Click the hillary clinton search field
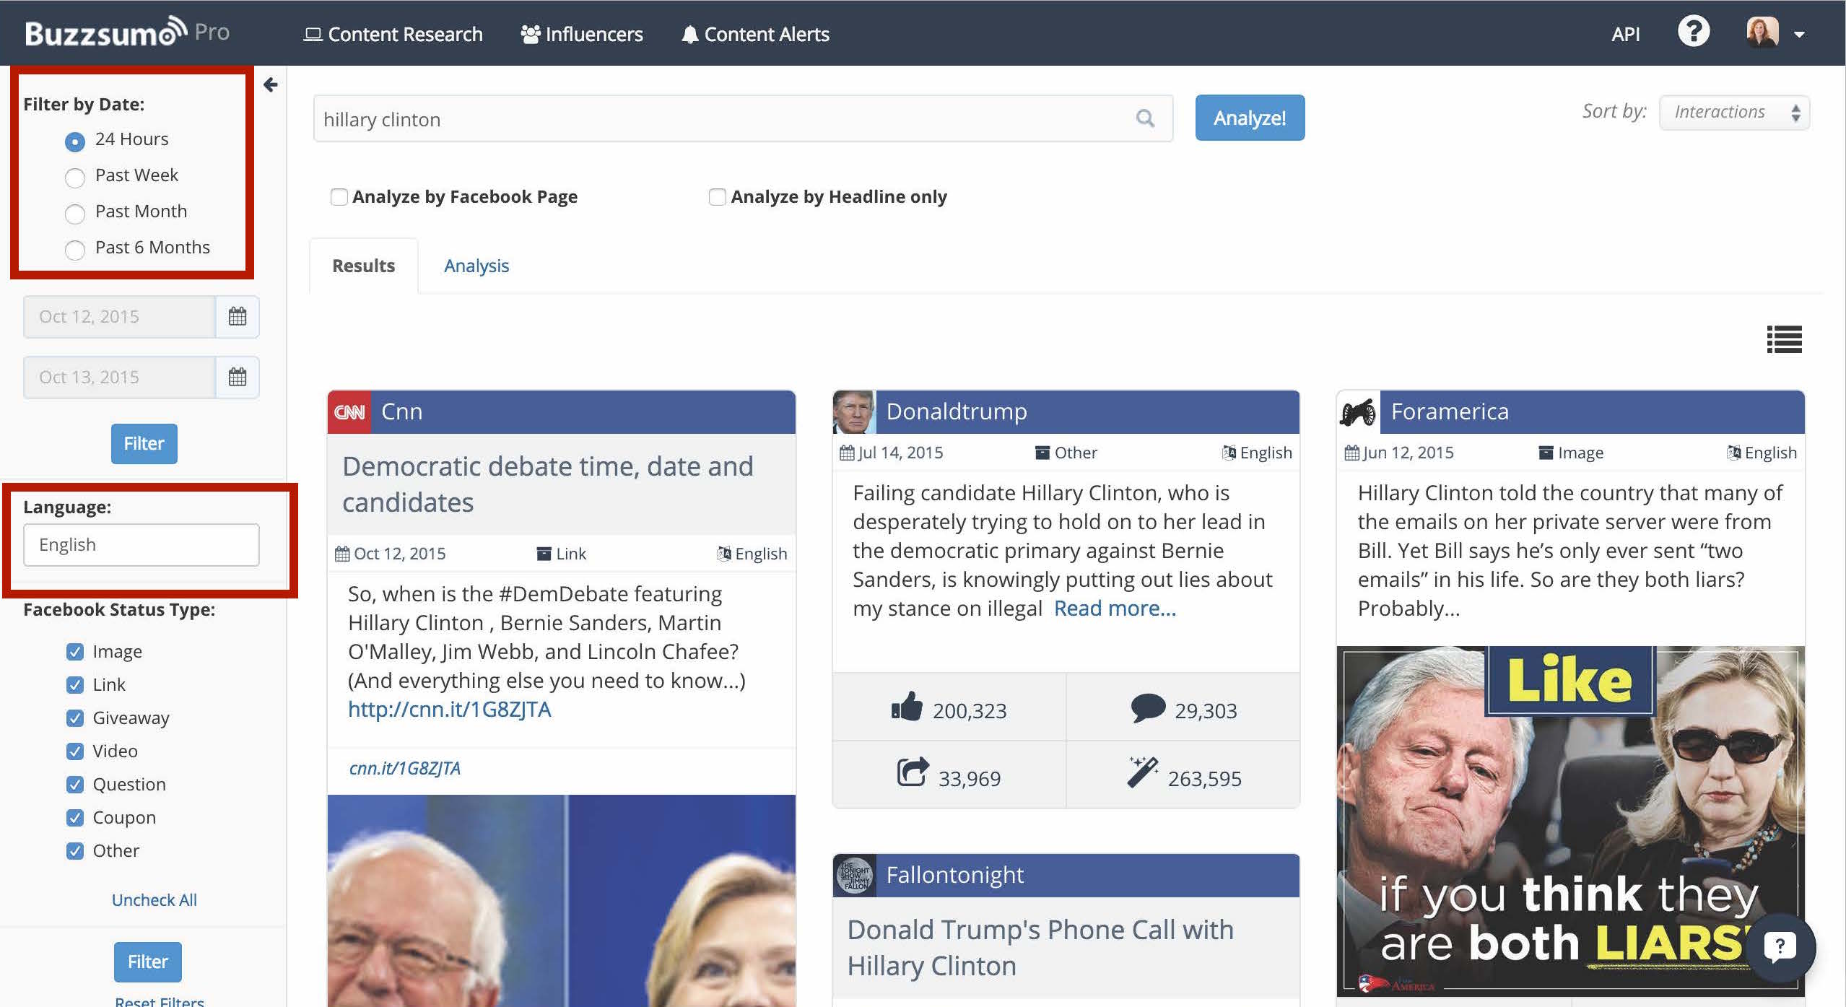This screenshot has width=1846, height=1007. click(x=743, y=118)
